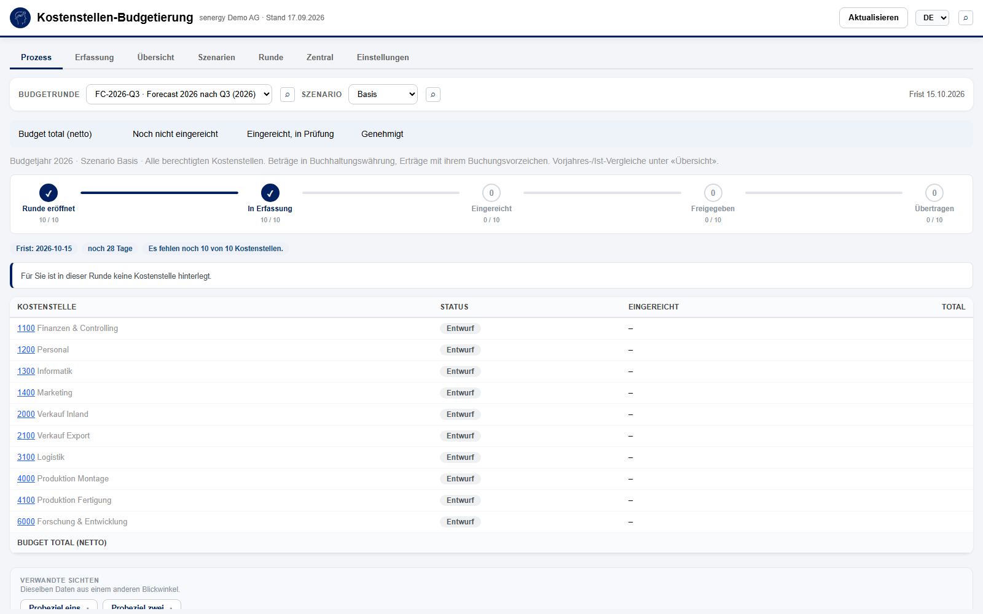Click the 'Eingereicht, in Prüfung' summary label
The width and height of the screenshot is (983, 614).
click(x=291, y=134)
